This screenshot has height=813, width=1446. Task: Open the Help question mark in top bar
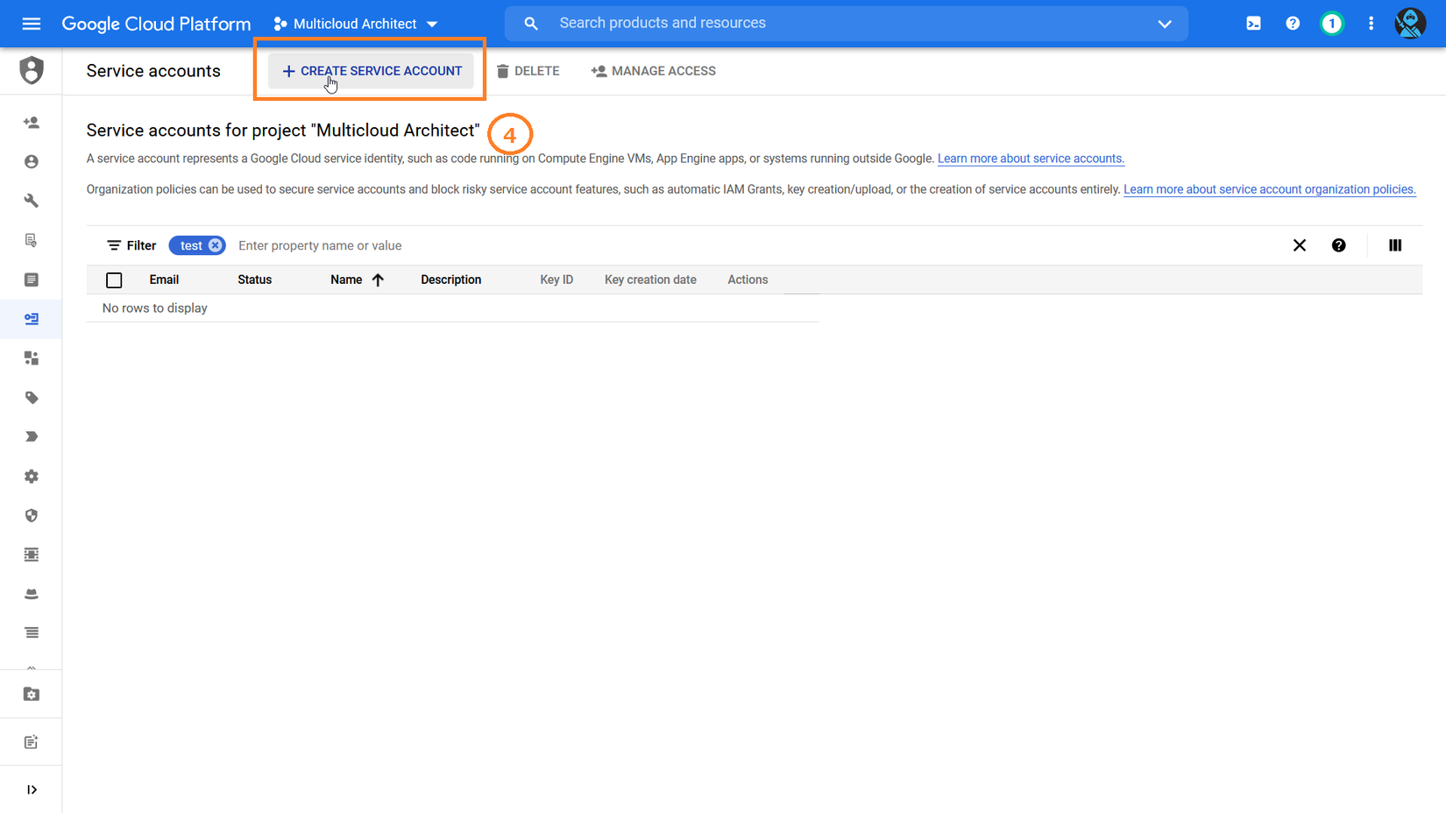1293,24
